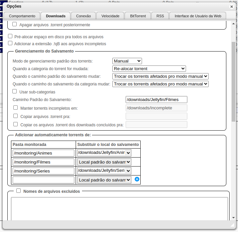Open the Re-alocar torrent dropdown
This screenshot has width=238, height=232.
pos(149,69)
